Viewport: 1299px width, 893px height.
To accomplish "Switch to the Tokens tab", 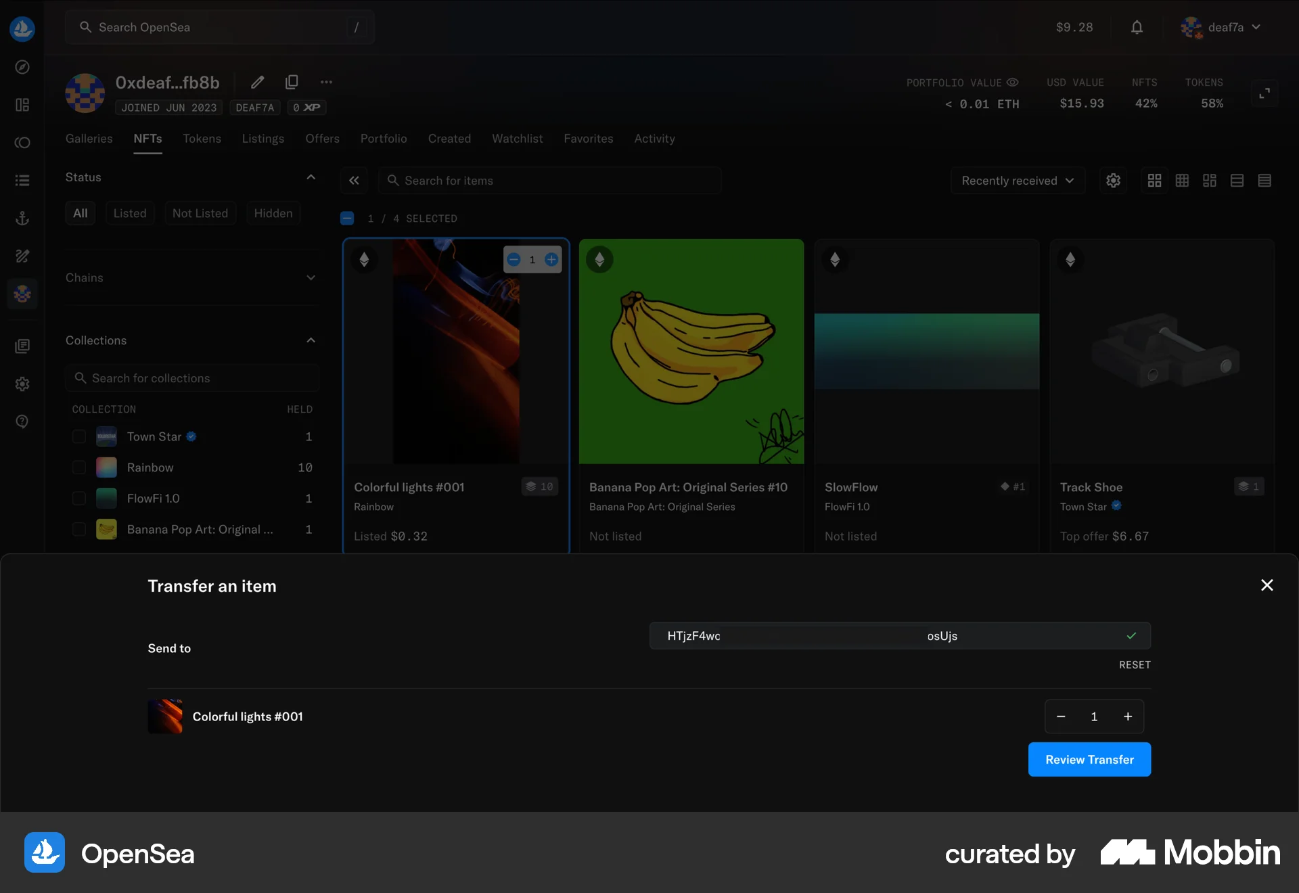I will [202, 139].
